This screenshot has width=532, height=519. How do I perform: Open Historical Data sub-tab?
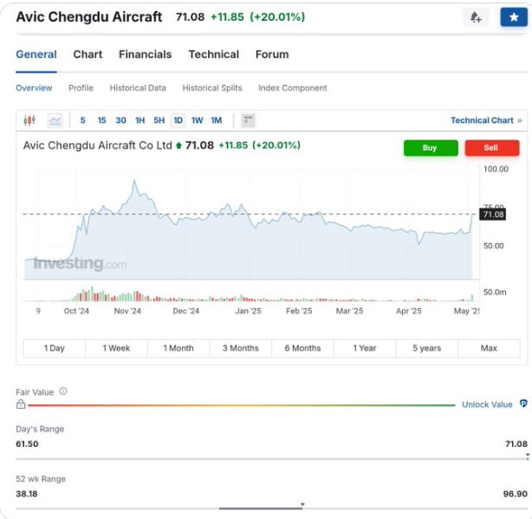(x=138, y=88)
